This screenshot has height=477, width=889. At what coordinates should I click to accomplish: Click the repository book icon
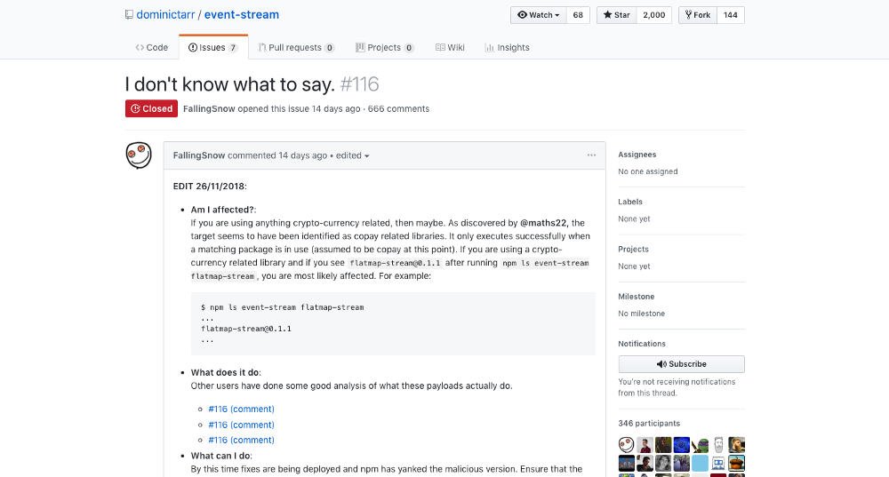[129, 15]
